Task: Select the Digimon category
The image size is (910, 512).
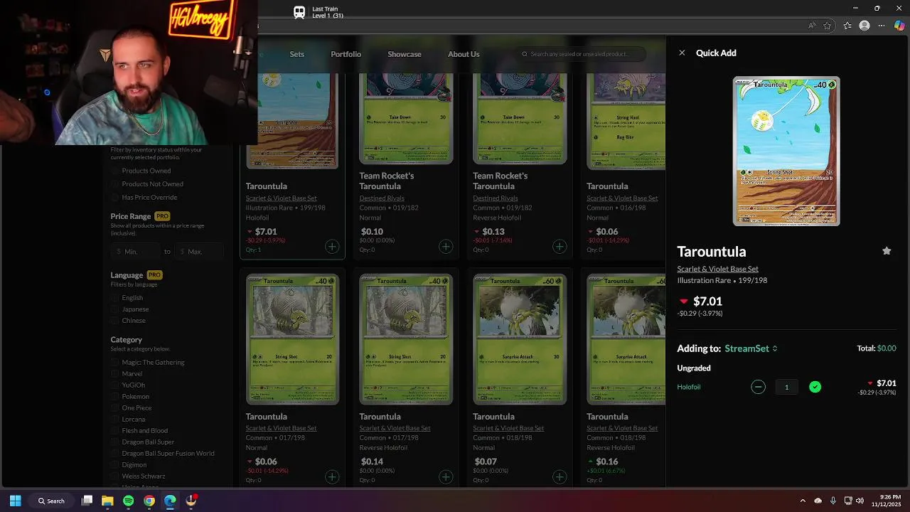Action: 114,465
